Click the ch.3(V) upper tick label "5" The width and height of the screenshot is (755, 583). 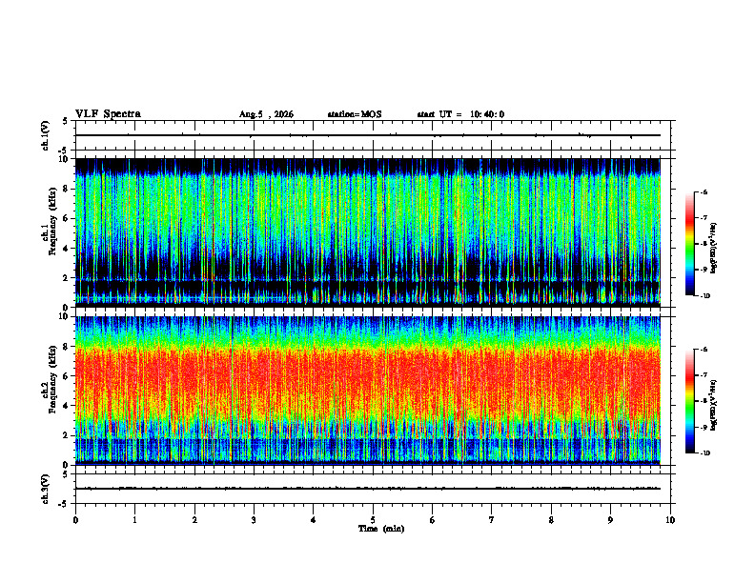pyautogui.click(x=66, y=474)
